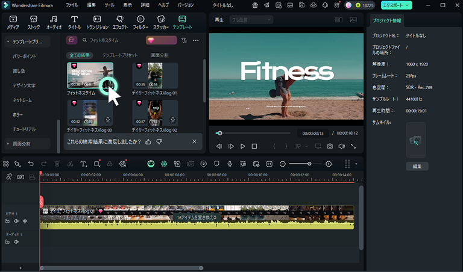The image size is (463, 272).
Task: Select the Daily Fitness Vlog 02 template thumbnail
Action: [155, 113]
